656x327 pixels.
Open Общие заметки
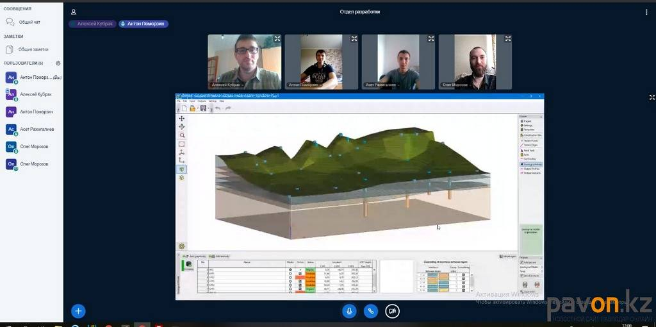(32, 49)
